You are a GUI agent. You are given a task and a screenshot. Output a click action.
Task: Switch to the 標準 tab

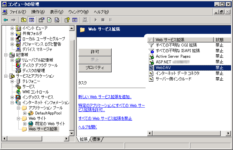[96, 139]
